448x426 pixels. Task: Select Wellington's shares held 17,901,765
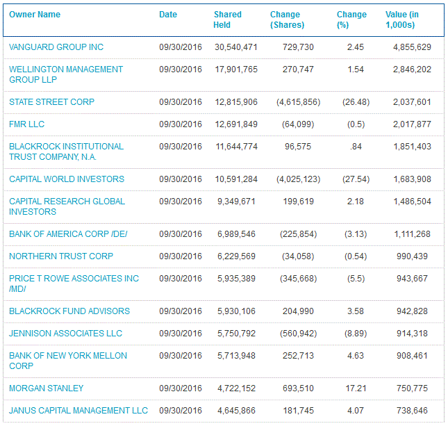coord(236,69)
